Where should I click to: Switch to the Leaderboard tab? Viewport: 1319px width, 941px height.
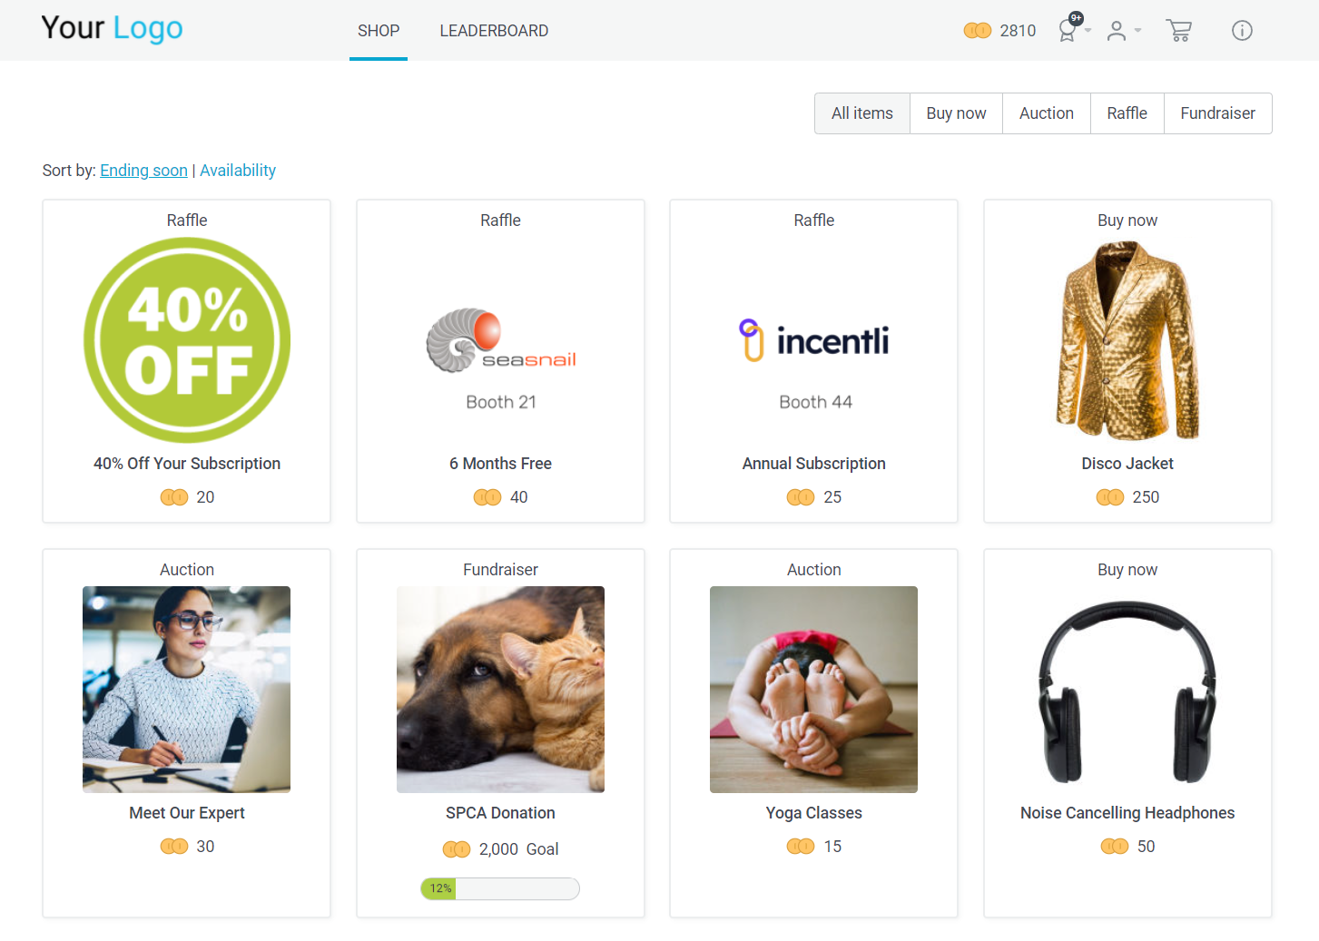click(494, 31)
